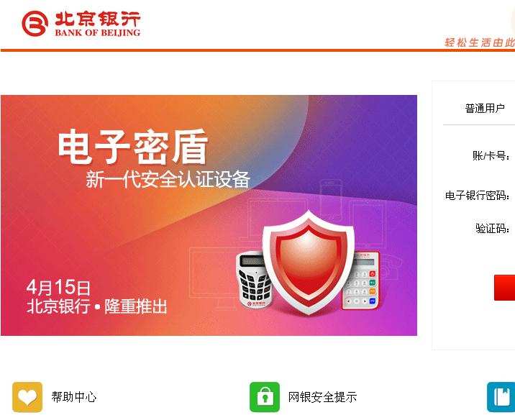Viewport: 515px width, 415px height.
Task: Click the green lock security tips icon
Action: 265,397
